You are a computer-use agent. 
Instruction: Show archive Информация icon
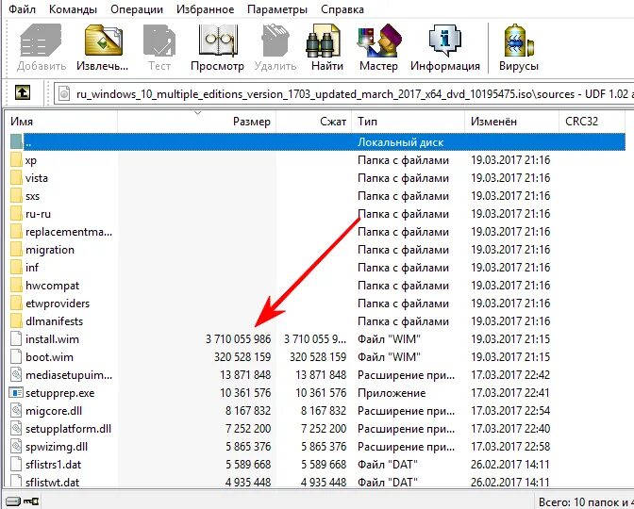click(444, 41)
